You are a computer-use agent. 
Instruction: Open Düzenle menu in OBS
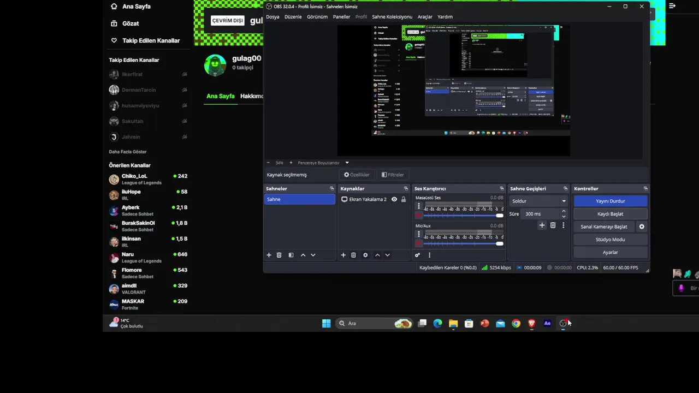pyautogui.click(x=293, y=17)
